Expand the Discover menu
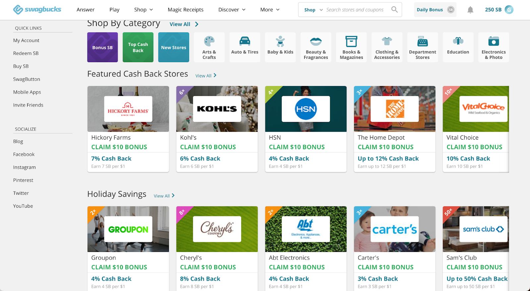The height and width of the screenshot is (291, 530). (x=232, y=10)
